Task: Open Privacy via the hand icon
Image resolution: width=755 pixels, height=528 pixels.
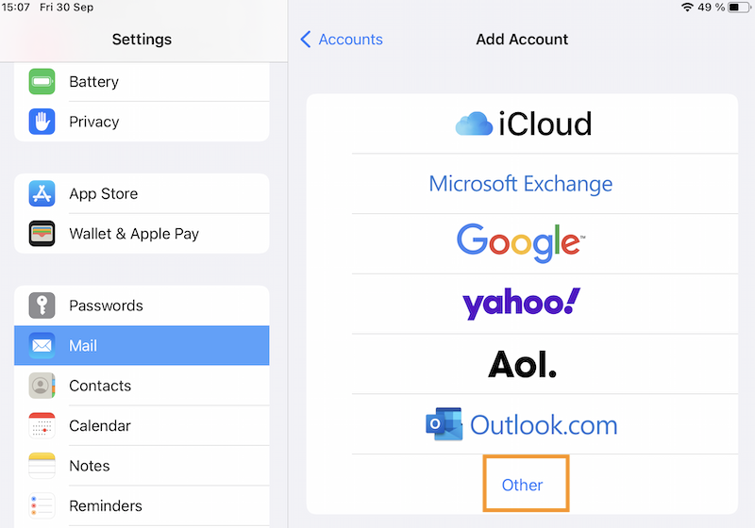Action: [42, 122]
